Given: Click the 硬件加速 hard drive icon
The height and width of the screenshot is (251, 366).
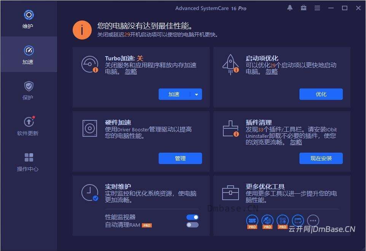Looking at the screenshot, I should [x=90, y=128].
